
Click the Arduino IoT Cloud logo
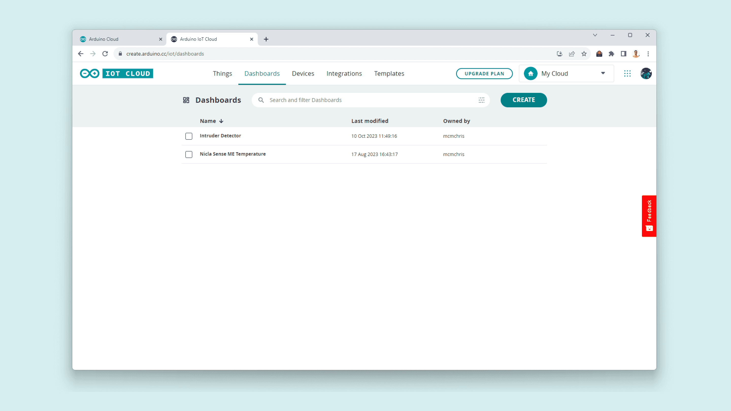(116, 74)
